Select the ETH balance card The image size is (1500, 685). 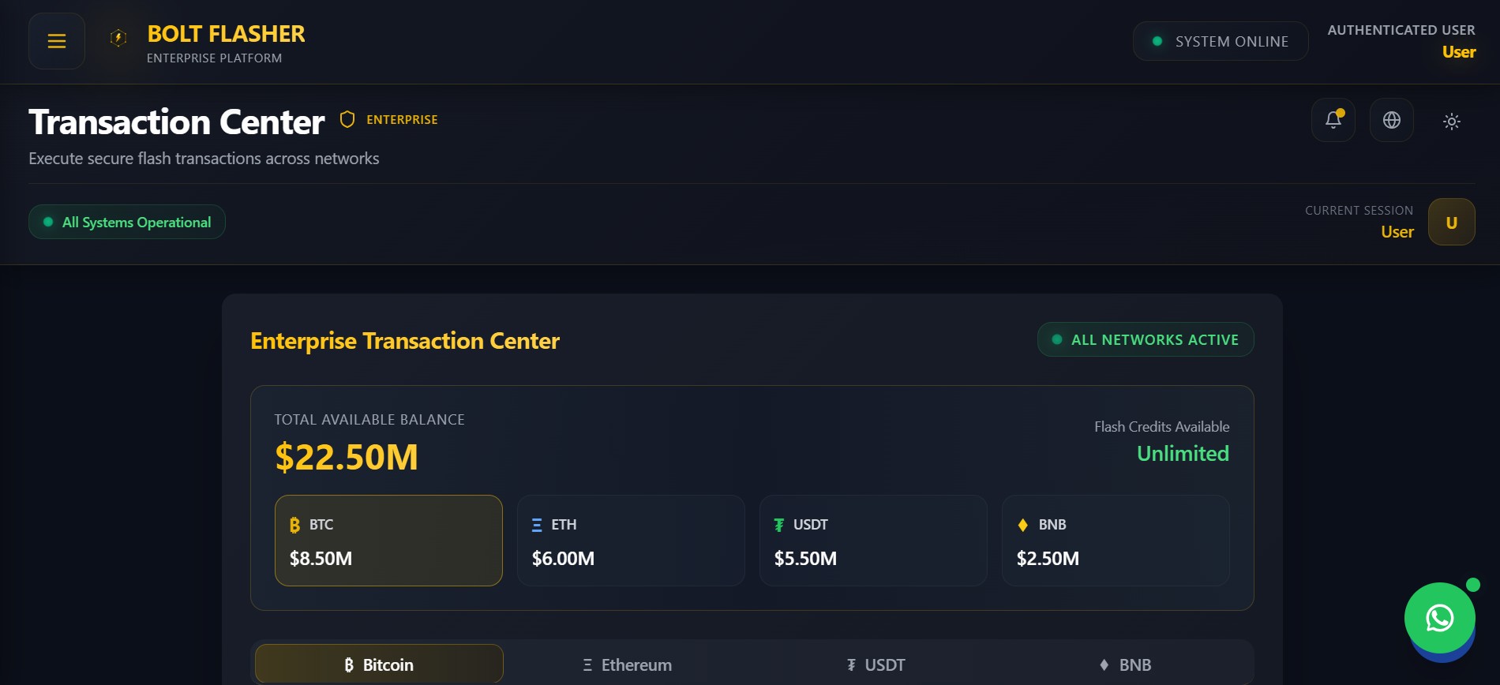(630, 540)
